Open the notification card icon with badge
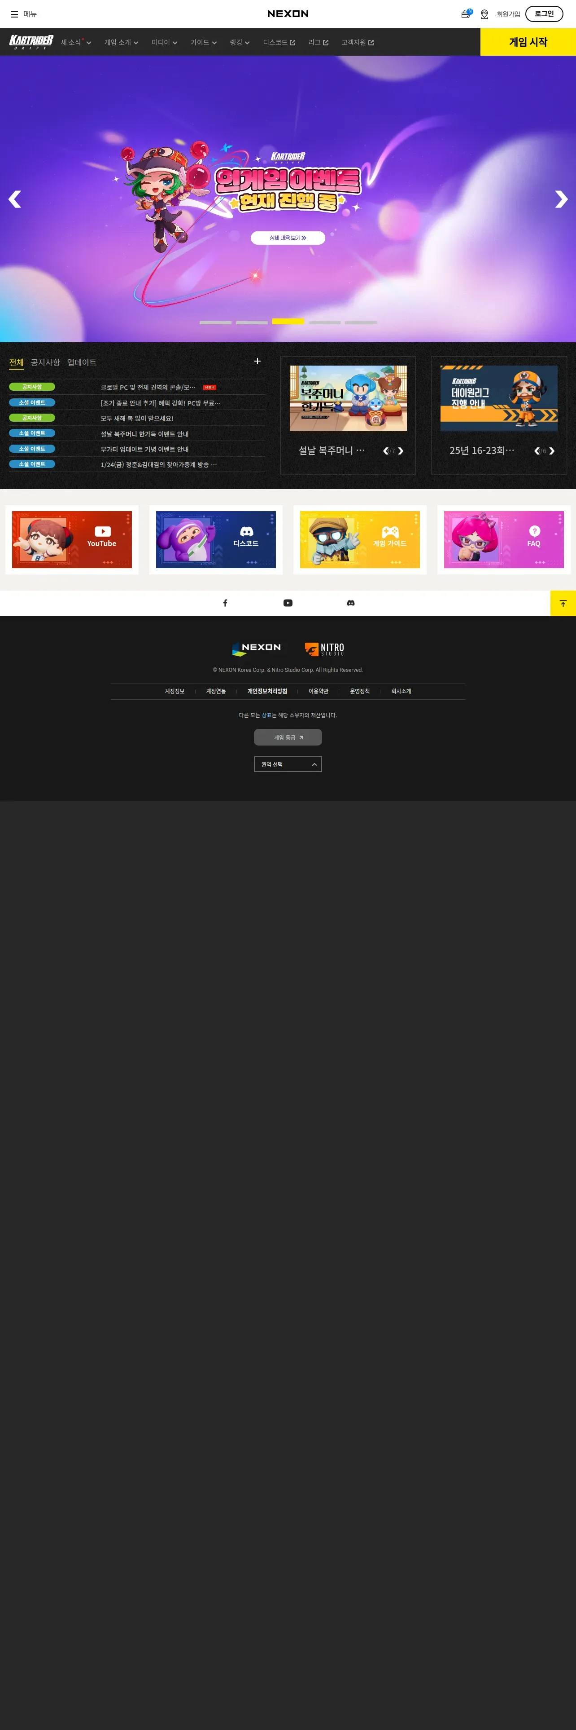576x1730 pixels. point(466,13)
